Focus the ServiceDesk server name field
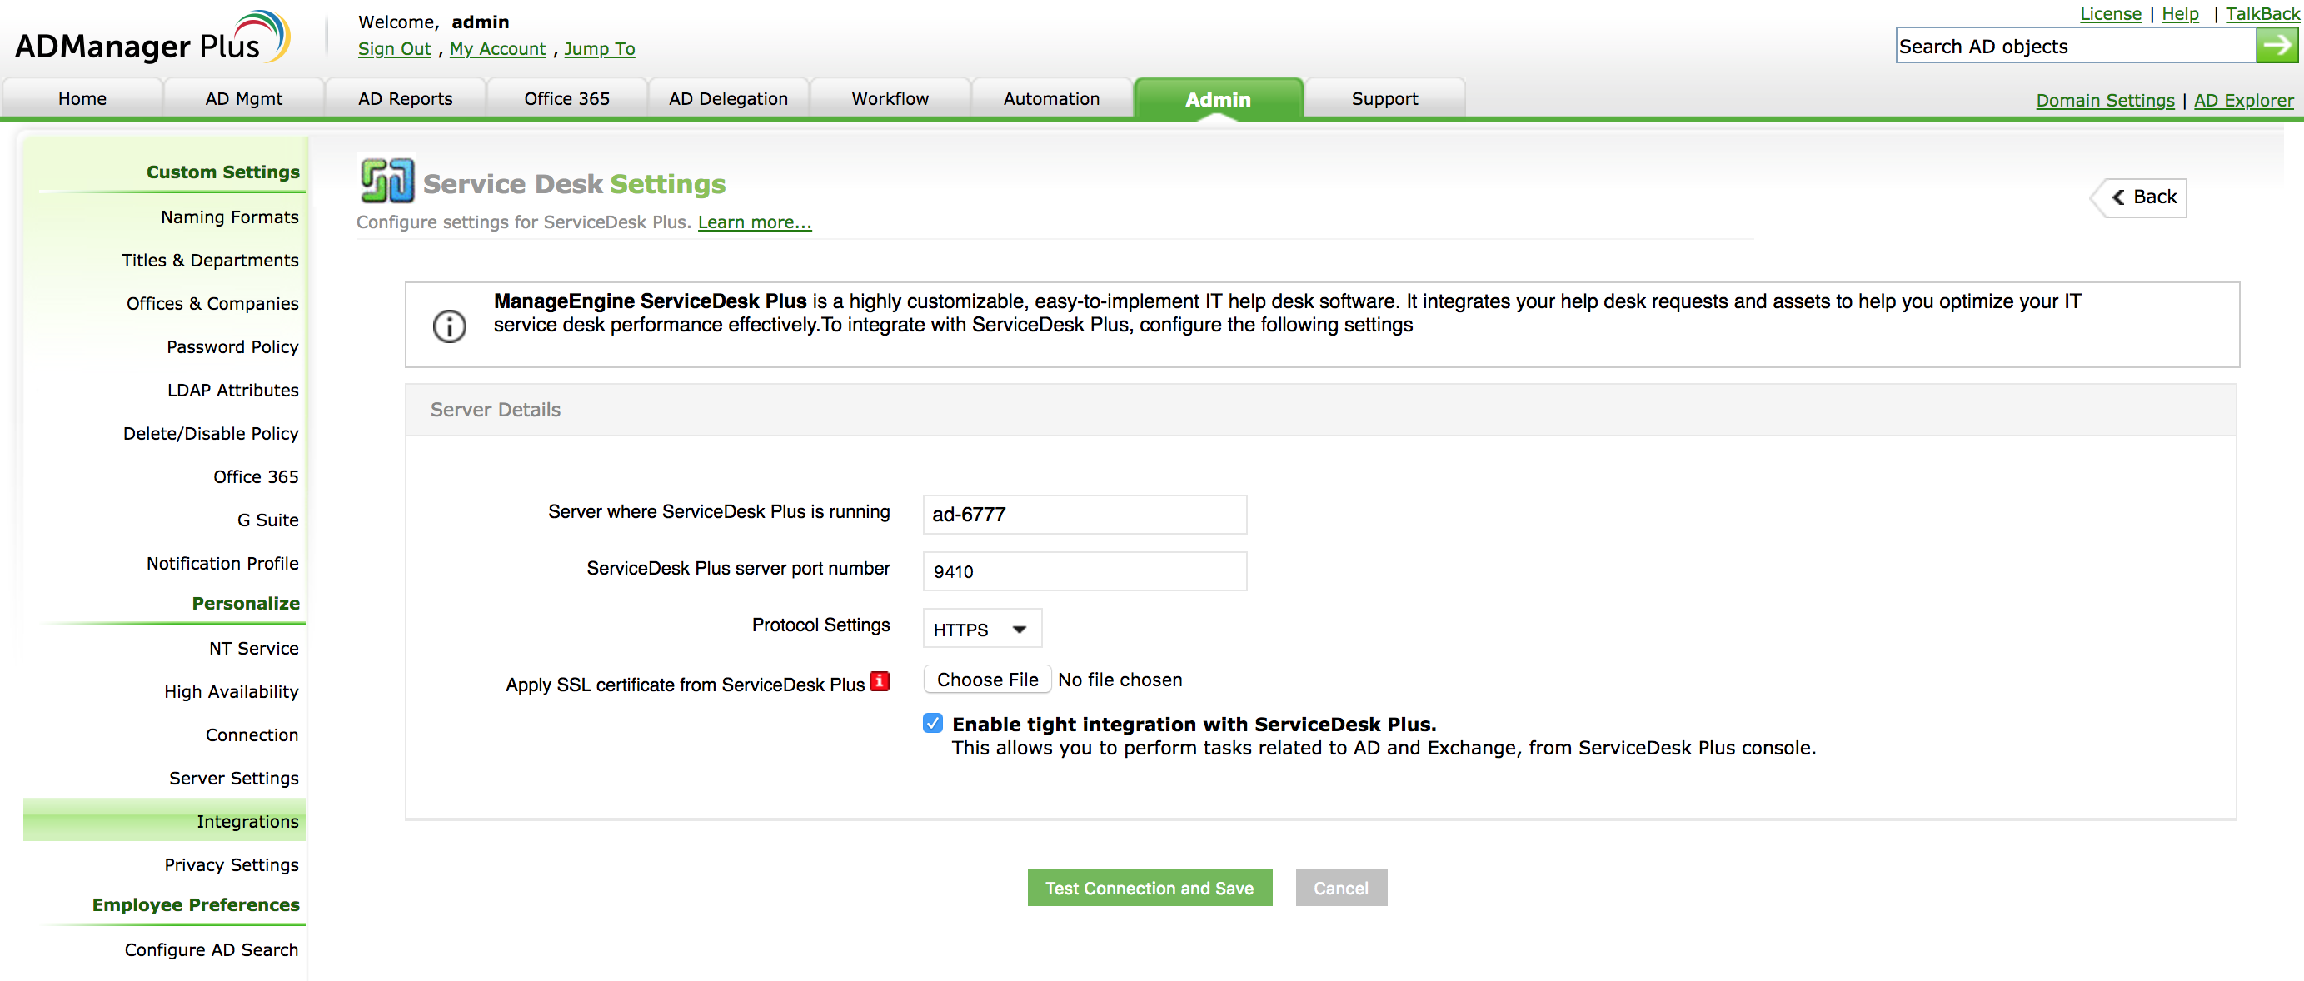Screen dimensions: 2304x981 pyautogui.click(x=1083, y=514)
